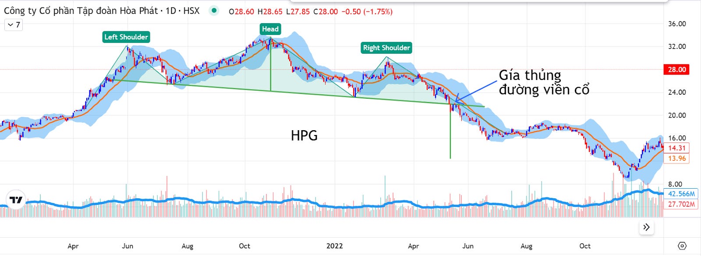Click the first Jun label on time axis
The height and width of the screenshot is (256, 701).
click(127, 246)
